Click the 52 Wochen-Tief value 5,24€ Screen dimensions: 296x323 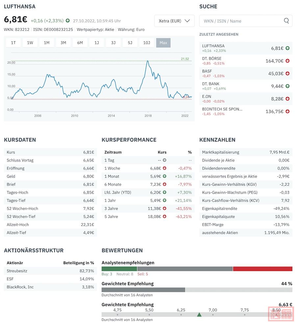(88, 216)
